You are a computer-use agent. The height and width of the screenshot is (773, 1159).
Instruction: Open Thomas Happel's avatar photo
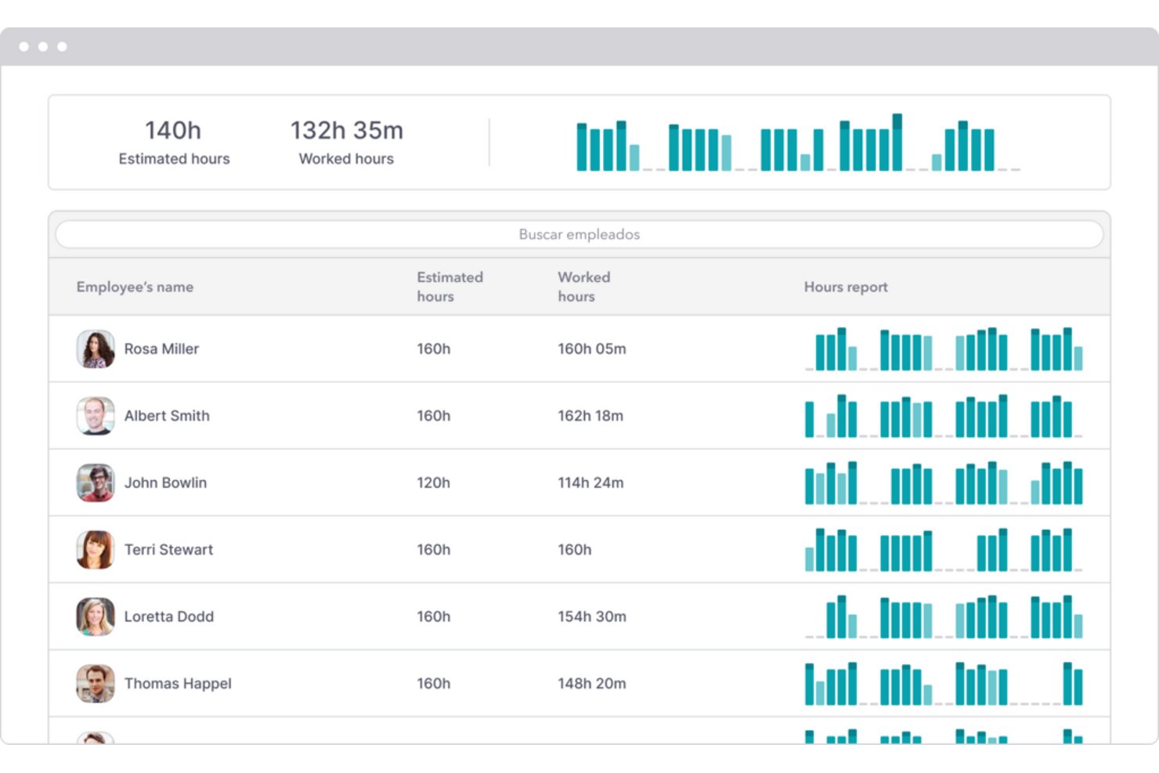point(96,684)
